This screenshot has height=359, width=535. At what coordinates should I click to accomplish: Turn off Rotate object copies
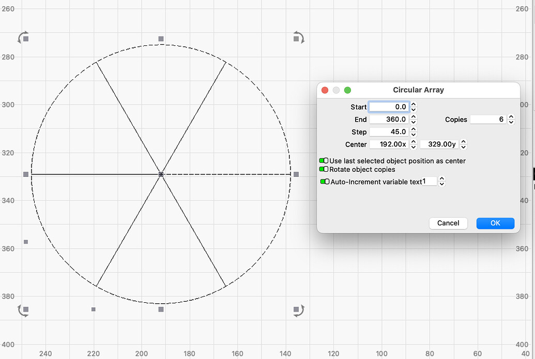(x=325, y=169)
